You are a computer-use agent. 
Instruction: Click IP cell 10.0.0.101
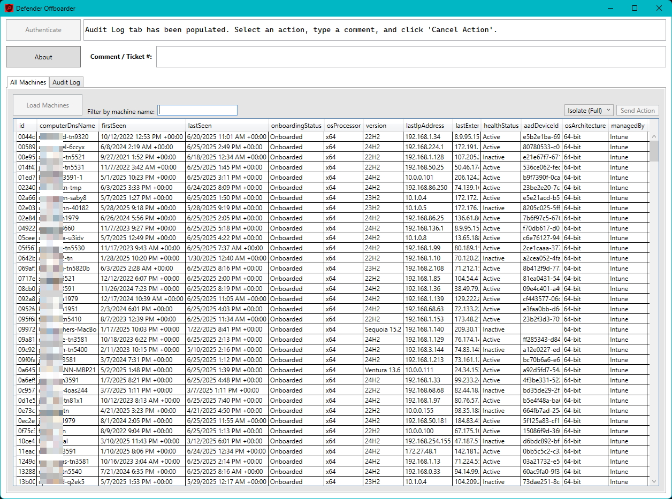click(x=428, y=178)
